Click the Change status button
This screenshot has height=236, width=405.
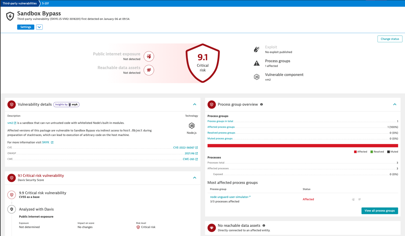(390, 39)
